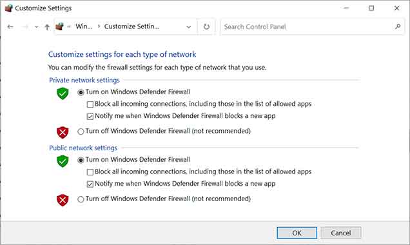
Task: Click the Customize Settings title bar icon
Action: (x=8, y=8)
